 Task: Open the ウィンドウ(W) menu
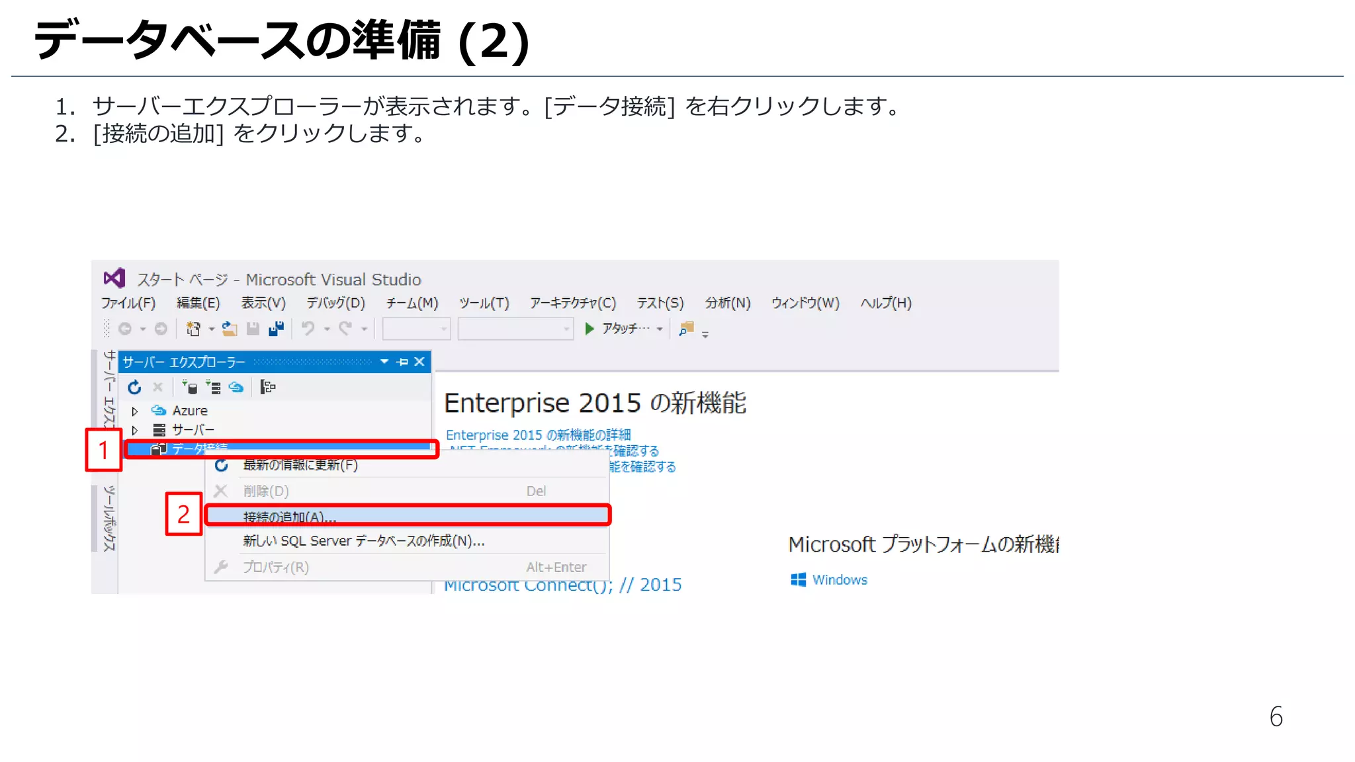(805, 303)
